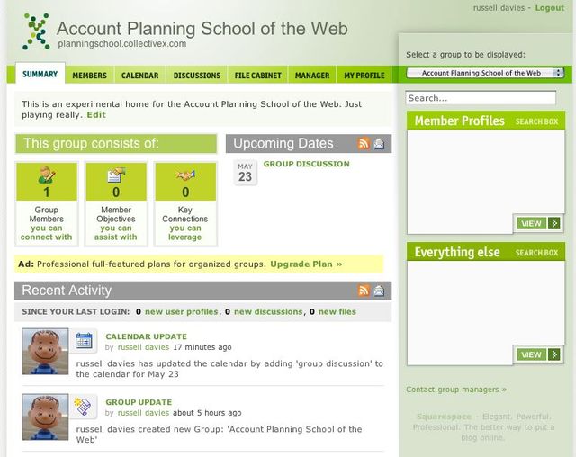Click the Key Connections handshake icon
The width and height of the screenshot is (576, 457).
(x=185, y=175)
